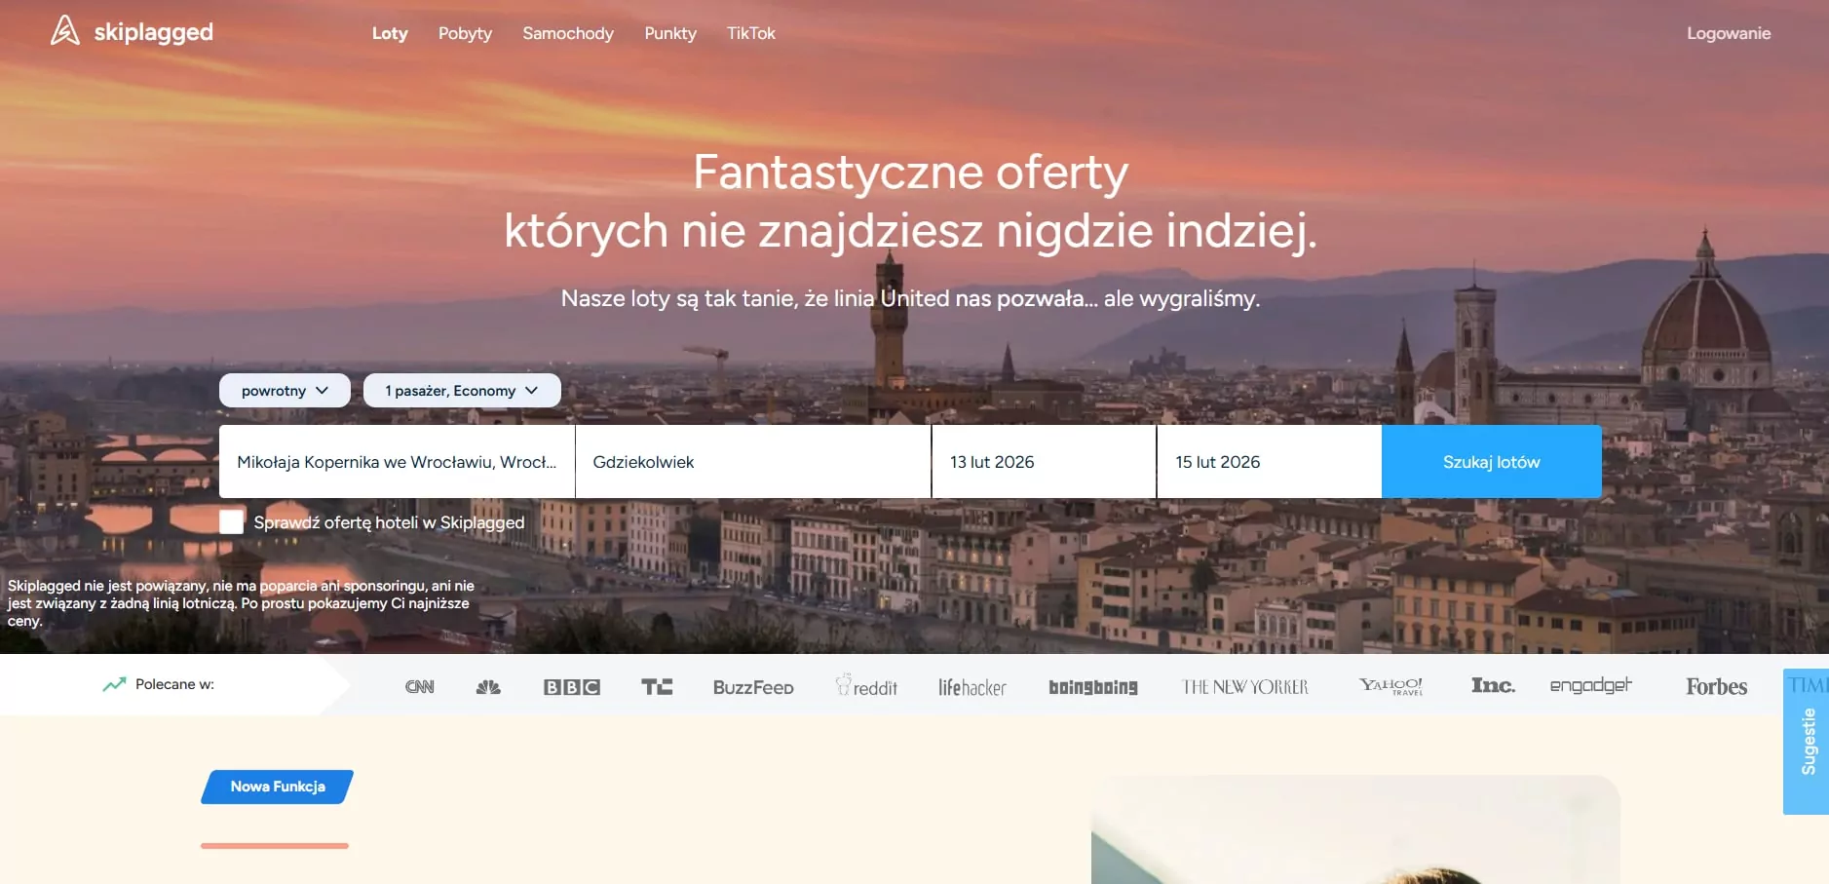
Task: Click the Logowanie link
Action: [x=1729, y=33]
